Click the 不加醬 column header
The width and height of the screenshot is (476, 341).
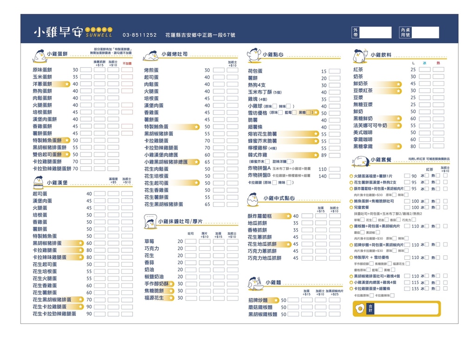[127, 64]
